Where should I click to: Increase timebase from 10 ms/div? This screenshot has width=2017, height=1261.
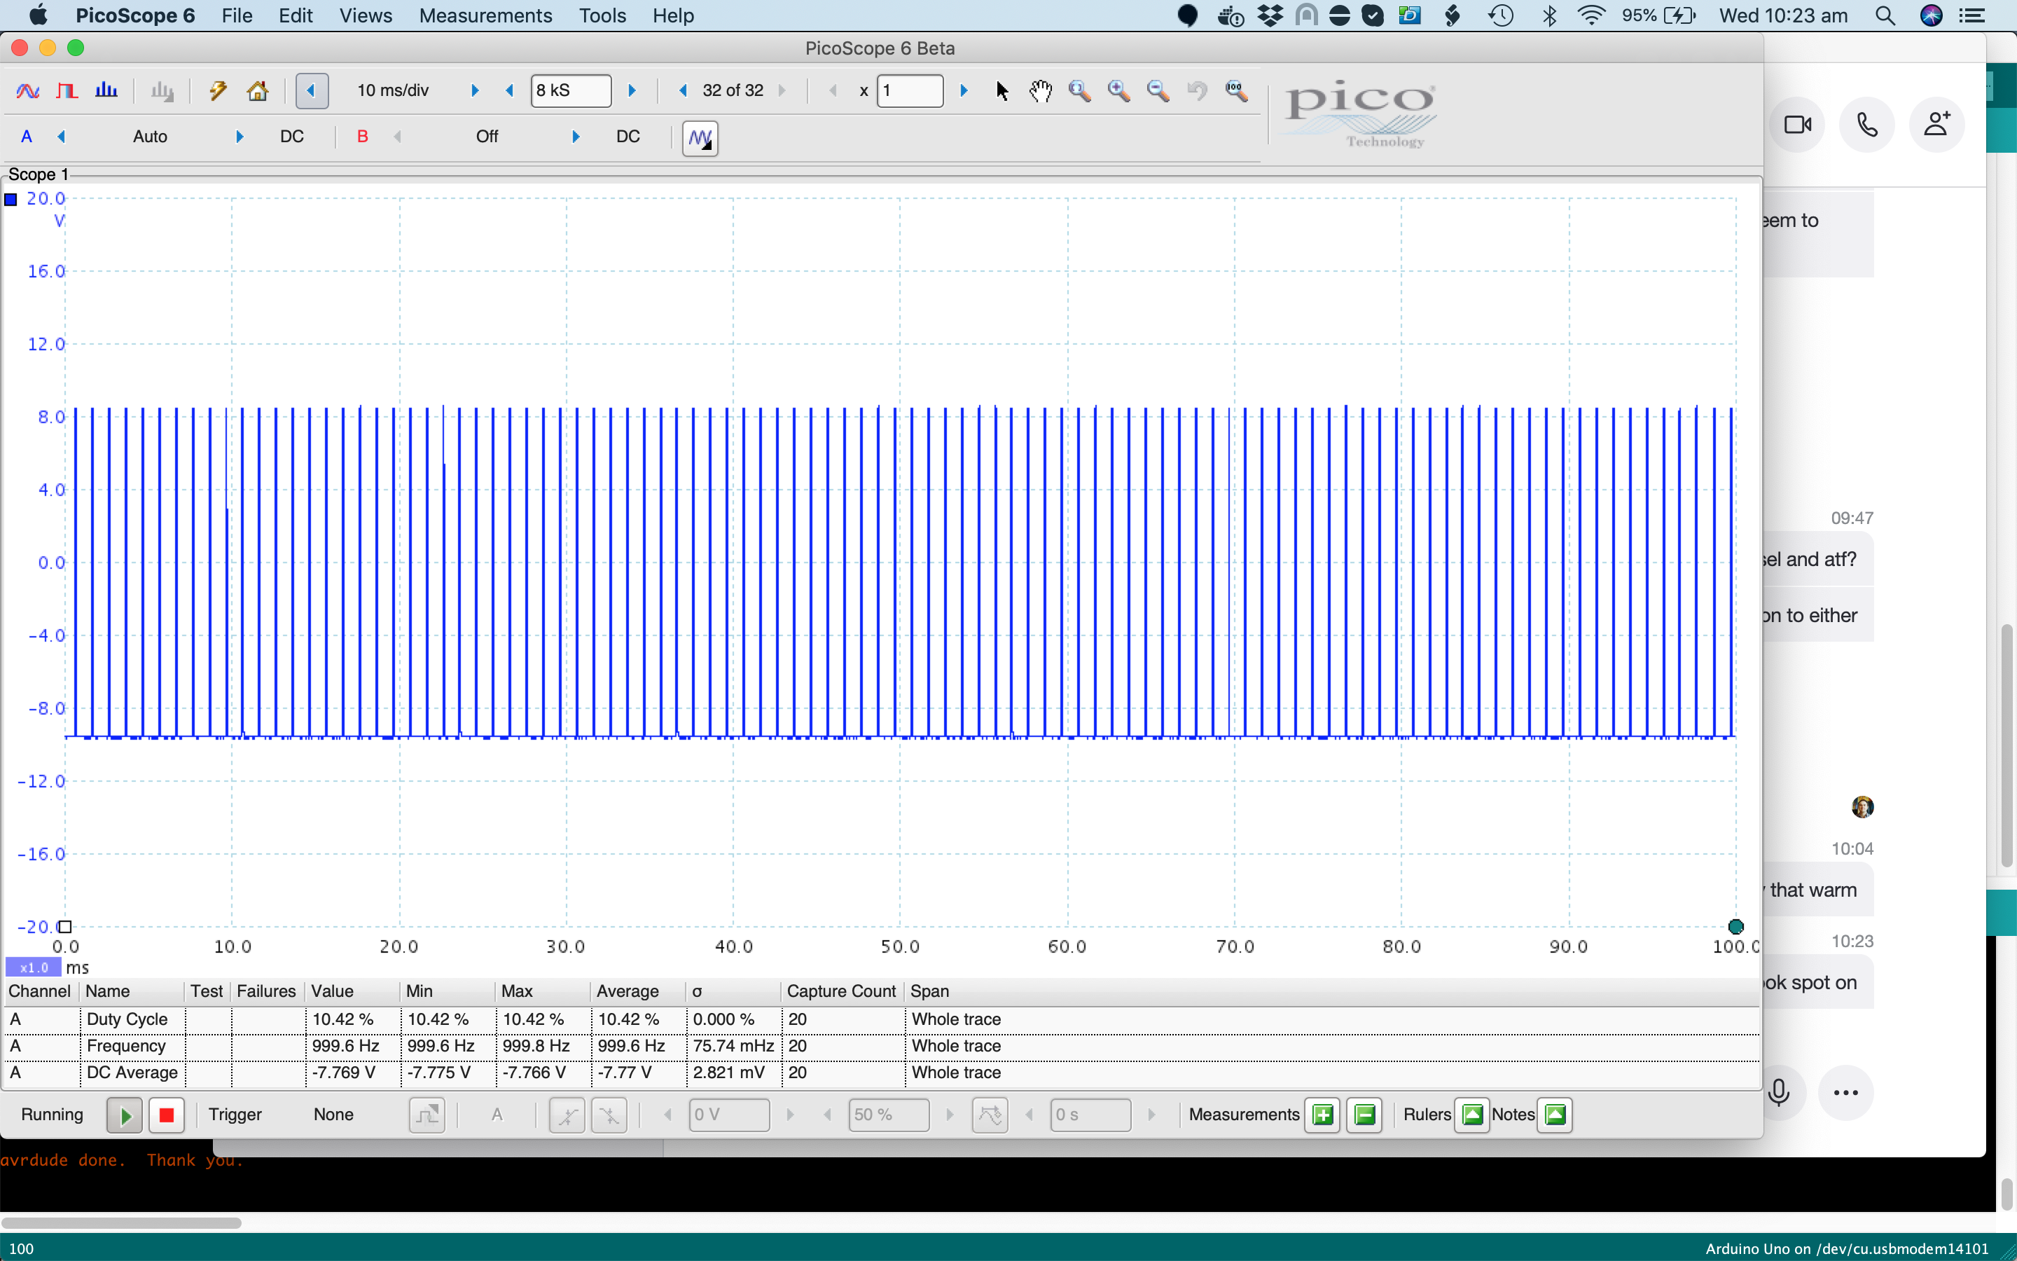[x=475, y=91]
